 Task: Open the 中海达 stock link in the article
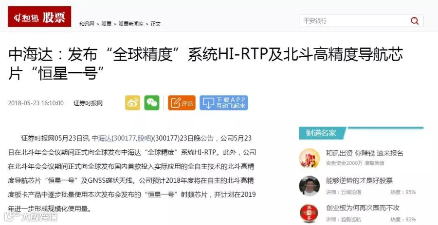tap(101, 138)
